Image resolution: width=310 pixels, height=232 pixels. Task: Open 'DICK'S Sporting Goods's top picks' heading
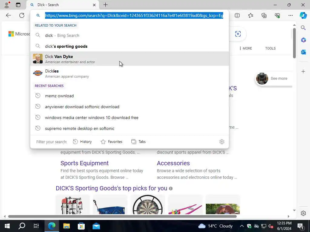click(x=111, y=188)
